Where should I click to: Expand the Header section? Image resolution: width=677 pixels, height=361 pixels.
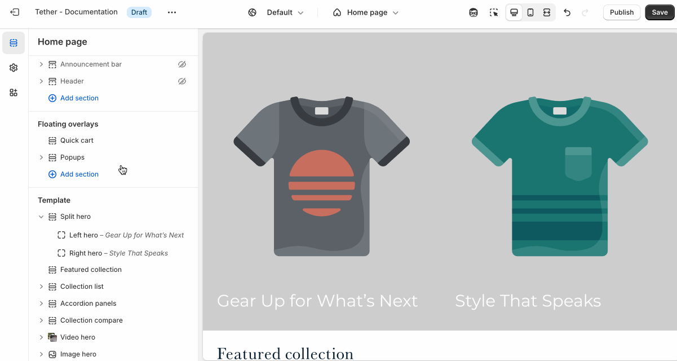click(x=41, y=81)
